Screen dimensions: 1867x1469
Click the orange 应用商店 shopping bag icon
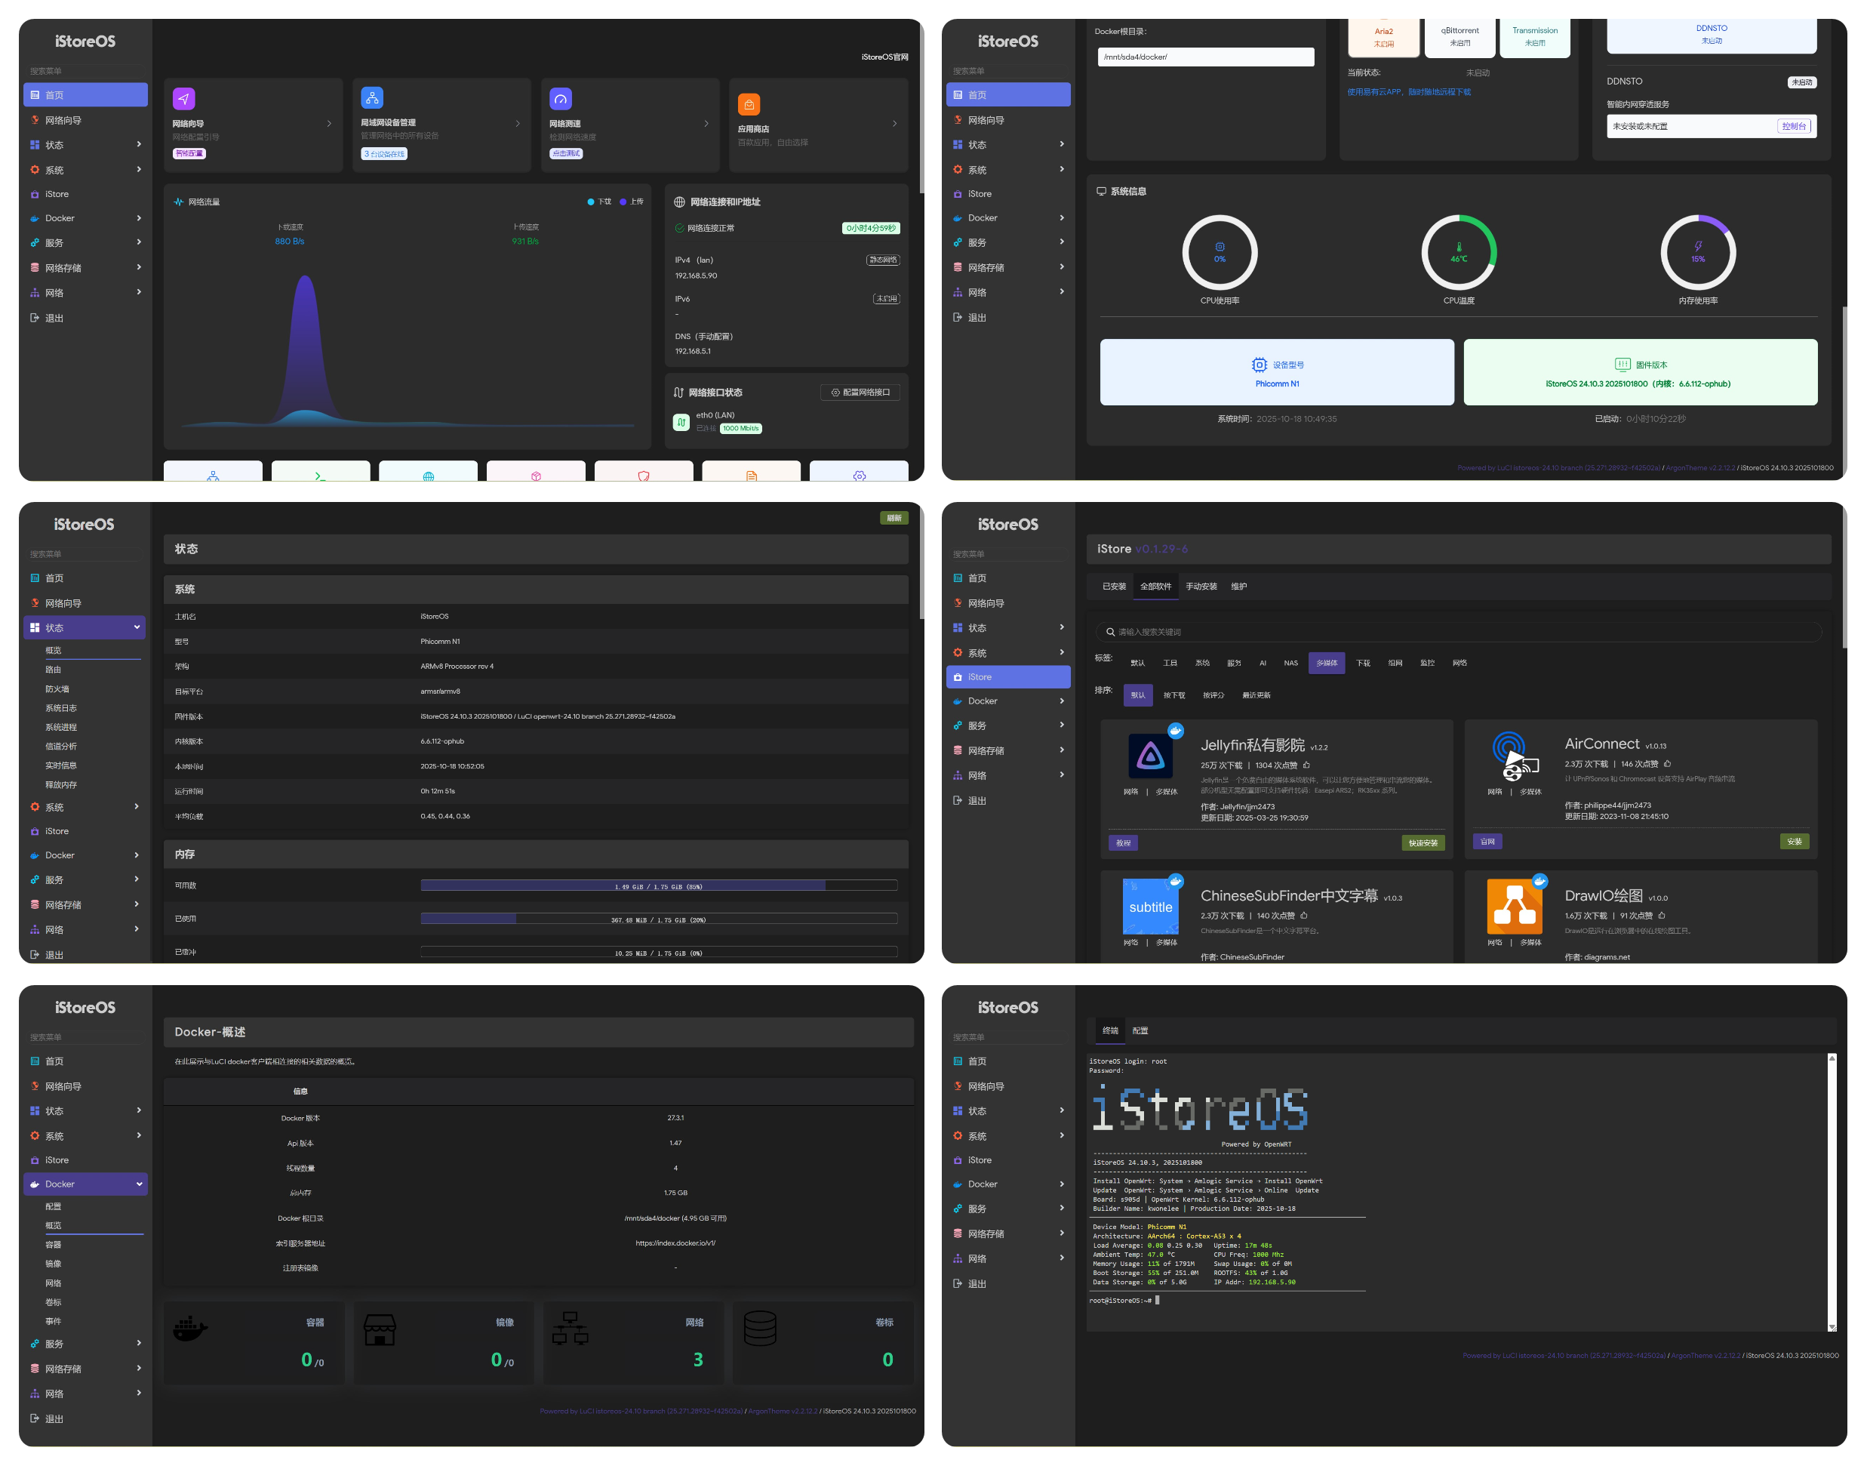pos(749,104)
